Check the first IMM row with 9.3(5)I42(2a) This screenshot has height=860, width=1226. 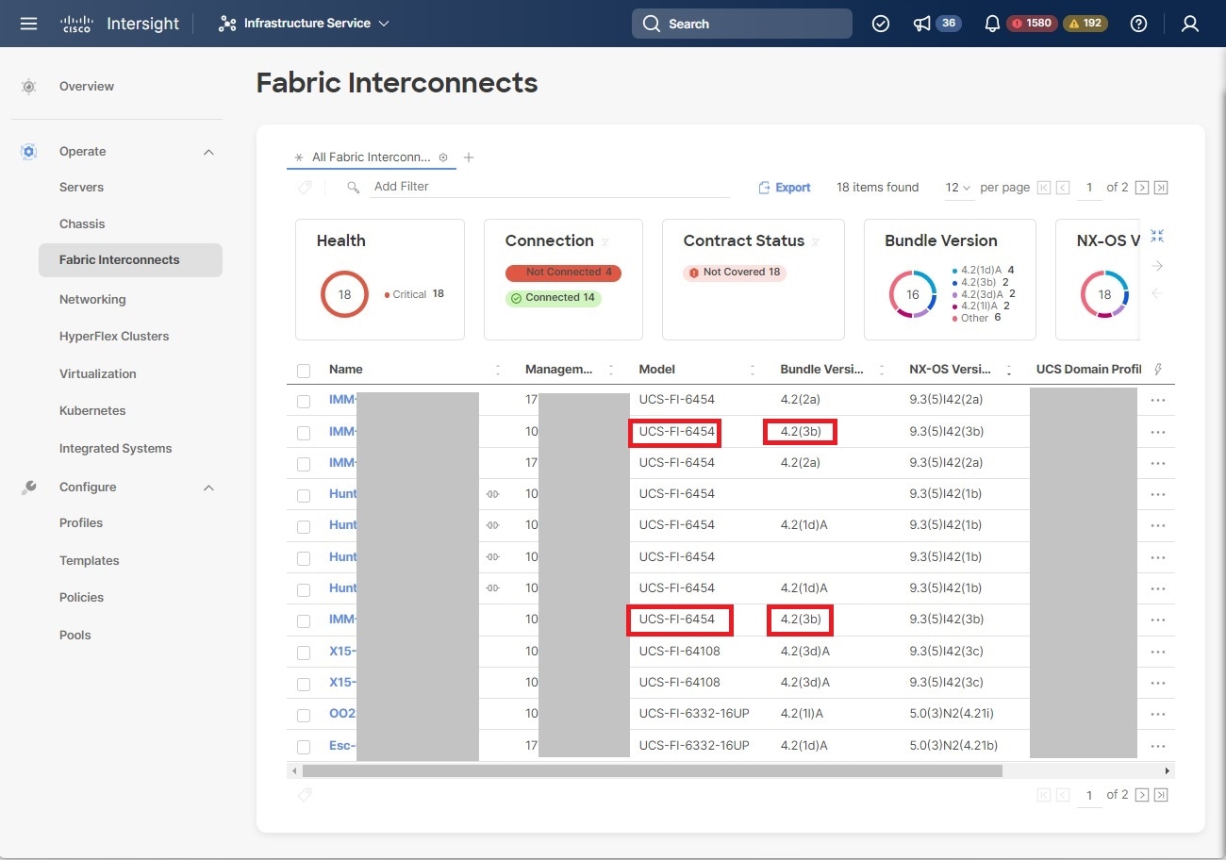[304, 402]
